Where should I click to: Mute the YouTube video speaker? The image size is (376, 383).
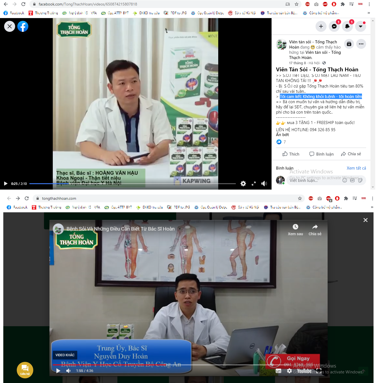68,371
